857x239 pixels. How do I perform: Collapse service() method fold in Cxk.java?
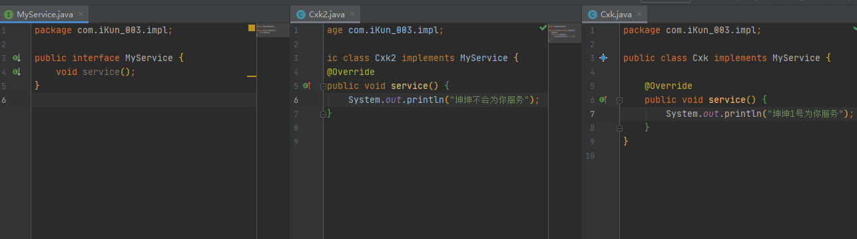click(x=619, y=100)
